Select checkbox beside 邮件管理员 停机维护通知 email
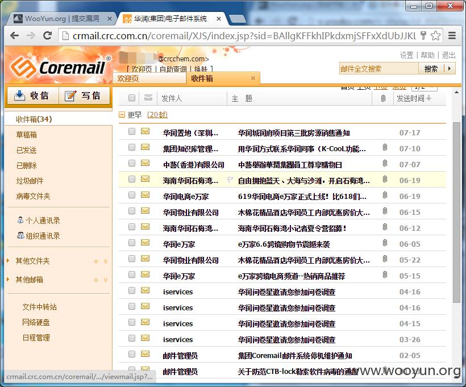This screenshot has height=387, width=466. click(x=132, y=354)
